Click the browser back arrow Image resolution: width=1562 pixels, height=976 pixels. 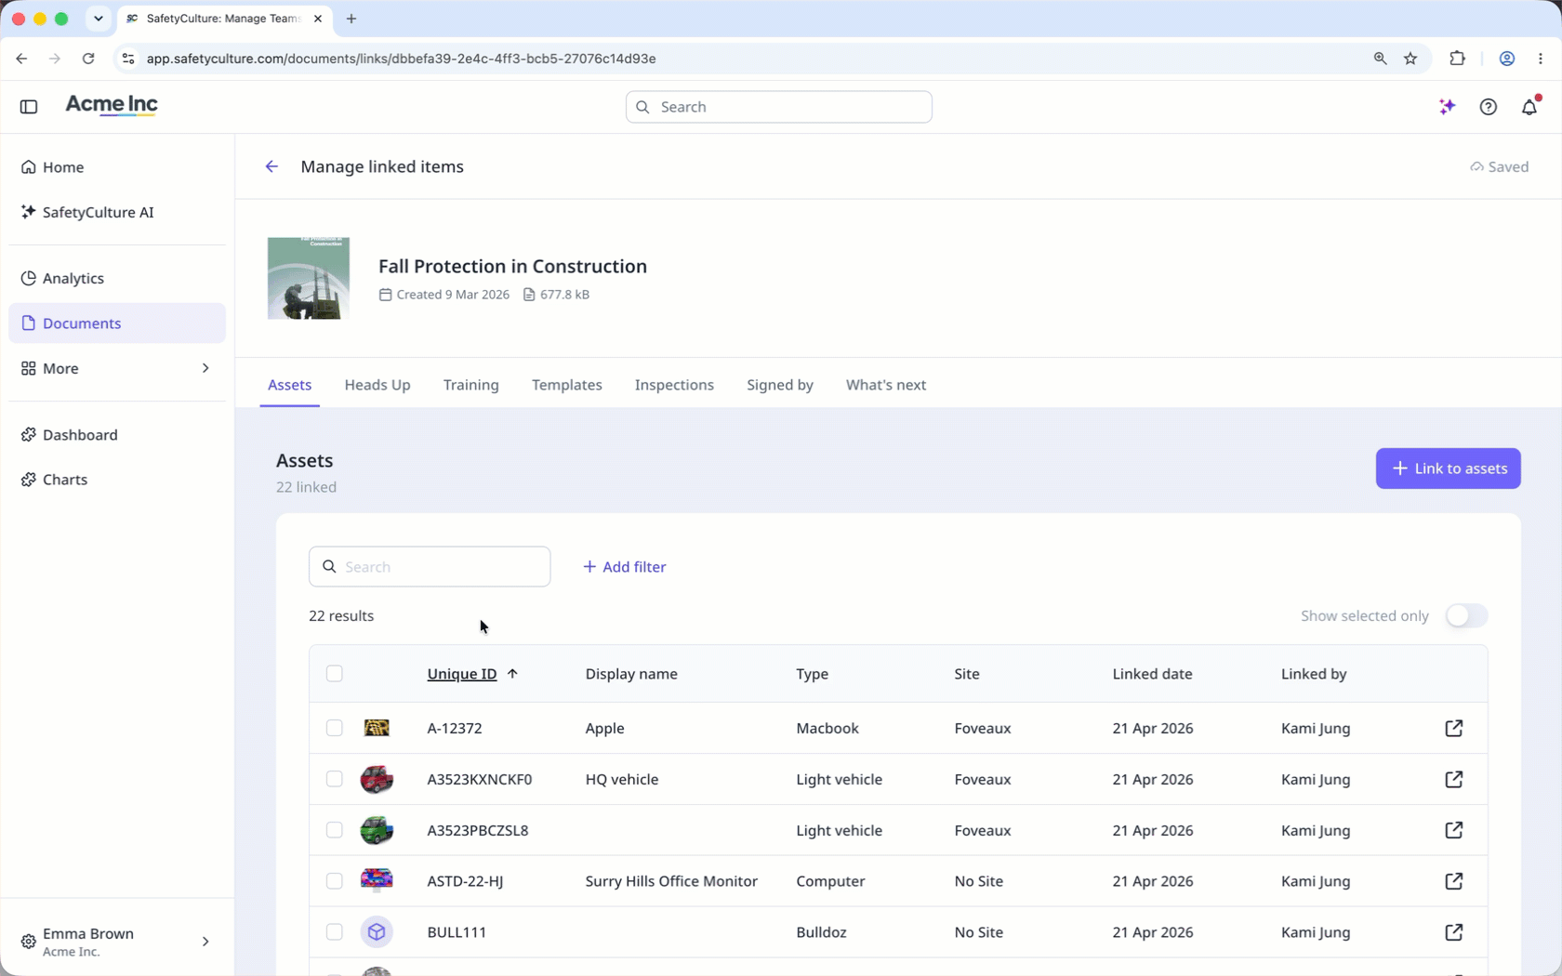coord(21,59)
